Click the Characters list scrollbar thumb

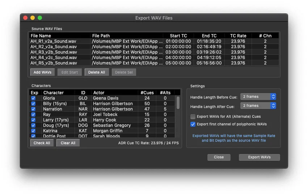click(178, 103)
